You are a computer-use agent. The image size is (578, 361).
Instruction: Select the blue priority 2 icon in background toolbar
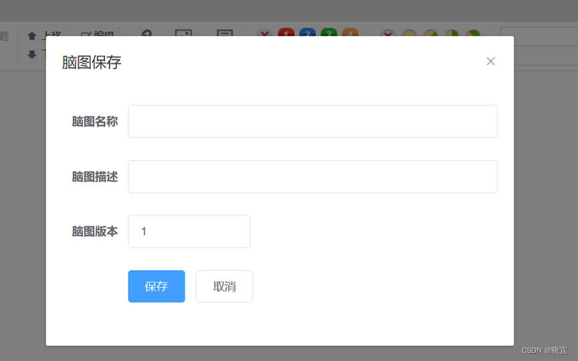click(x=307, y=32)
